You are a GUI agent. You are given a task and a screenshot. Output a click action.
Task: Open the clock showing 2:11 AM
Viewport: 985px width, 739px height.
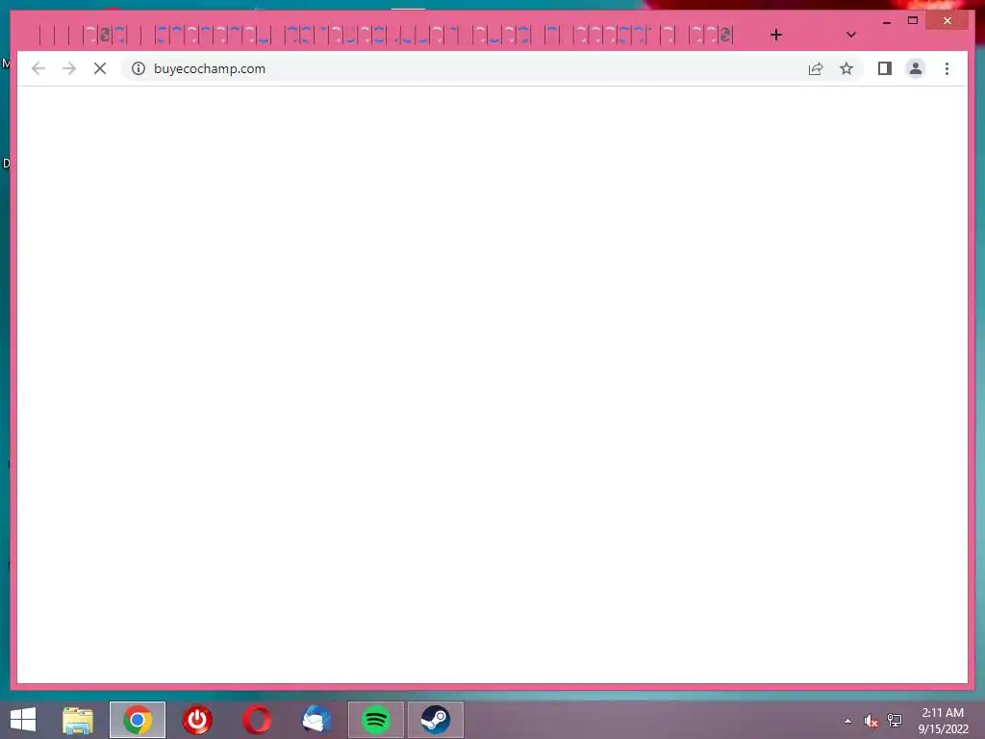943,721
